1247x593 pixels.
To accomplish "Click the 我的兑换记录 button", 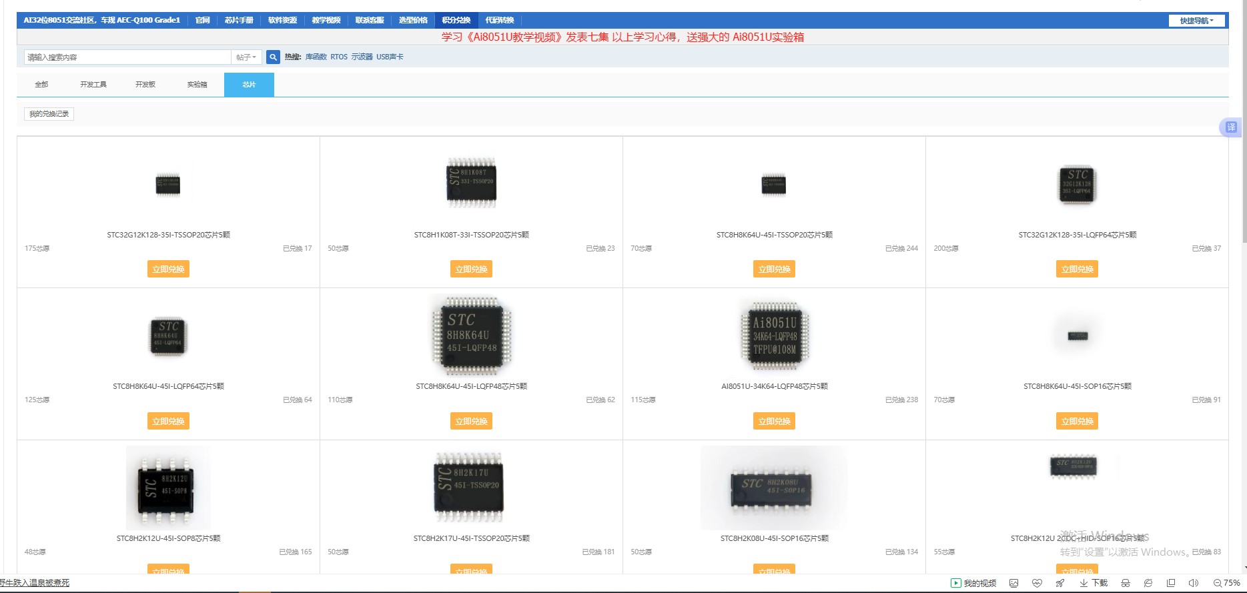I will click(49, 114).
